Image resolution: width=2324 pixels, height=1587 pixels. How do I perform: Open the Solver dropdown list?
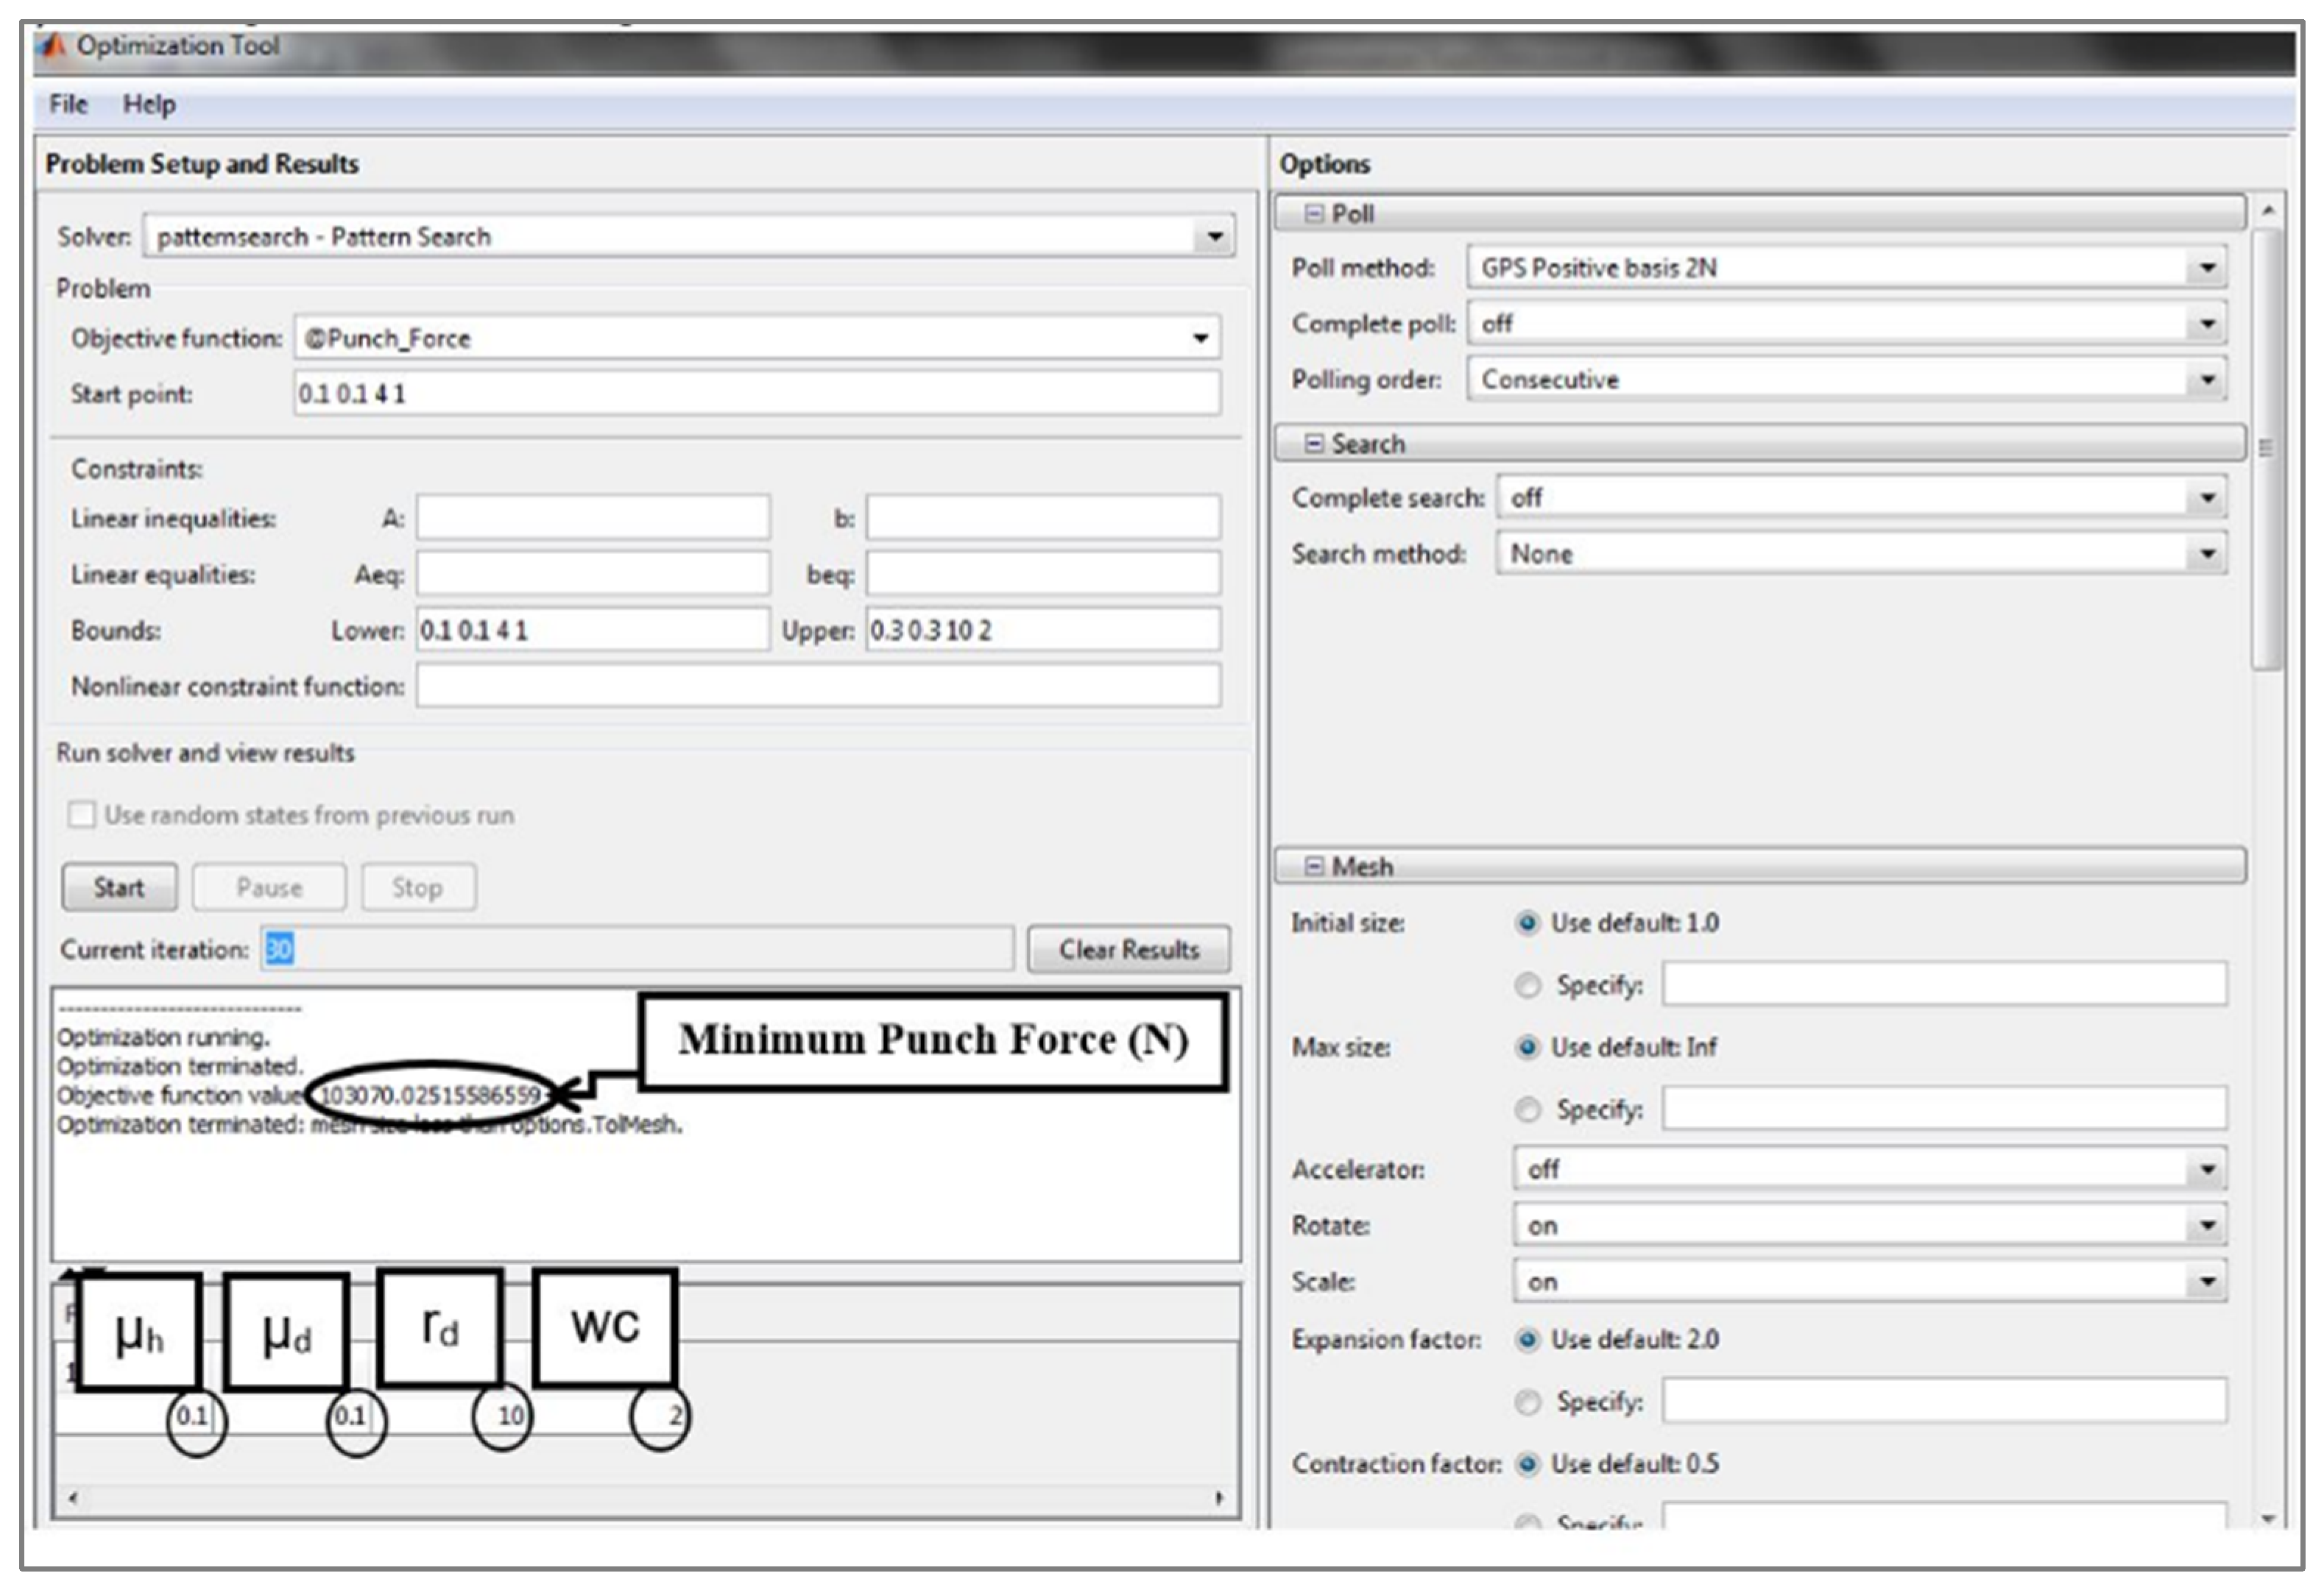[x=1214, y=237]
